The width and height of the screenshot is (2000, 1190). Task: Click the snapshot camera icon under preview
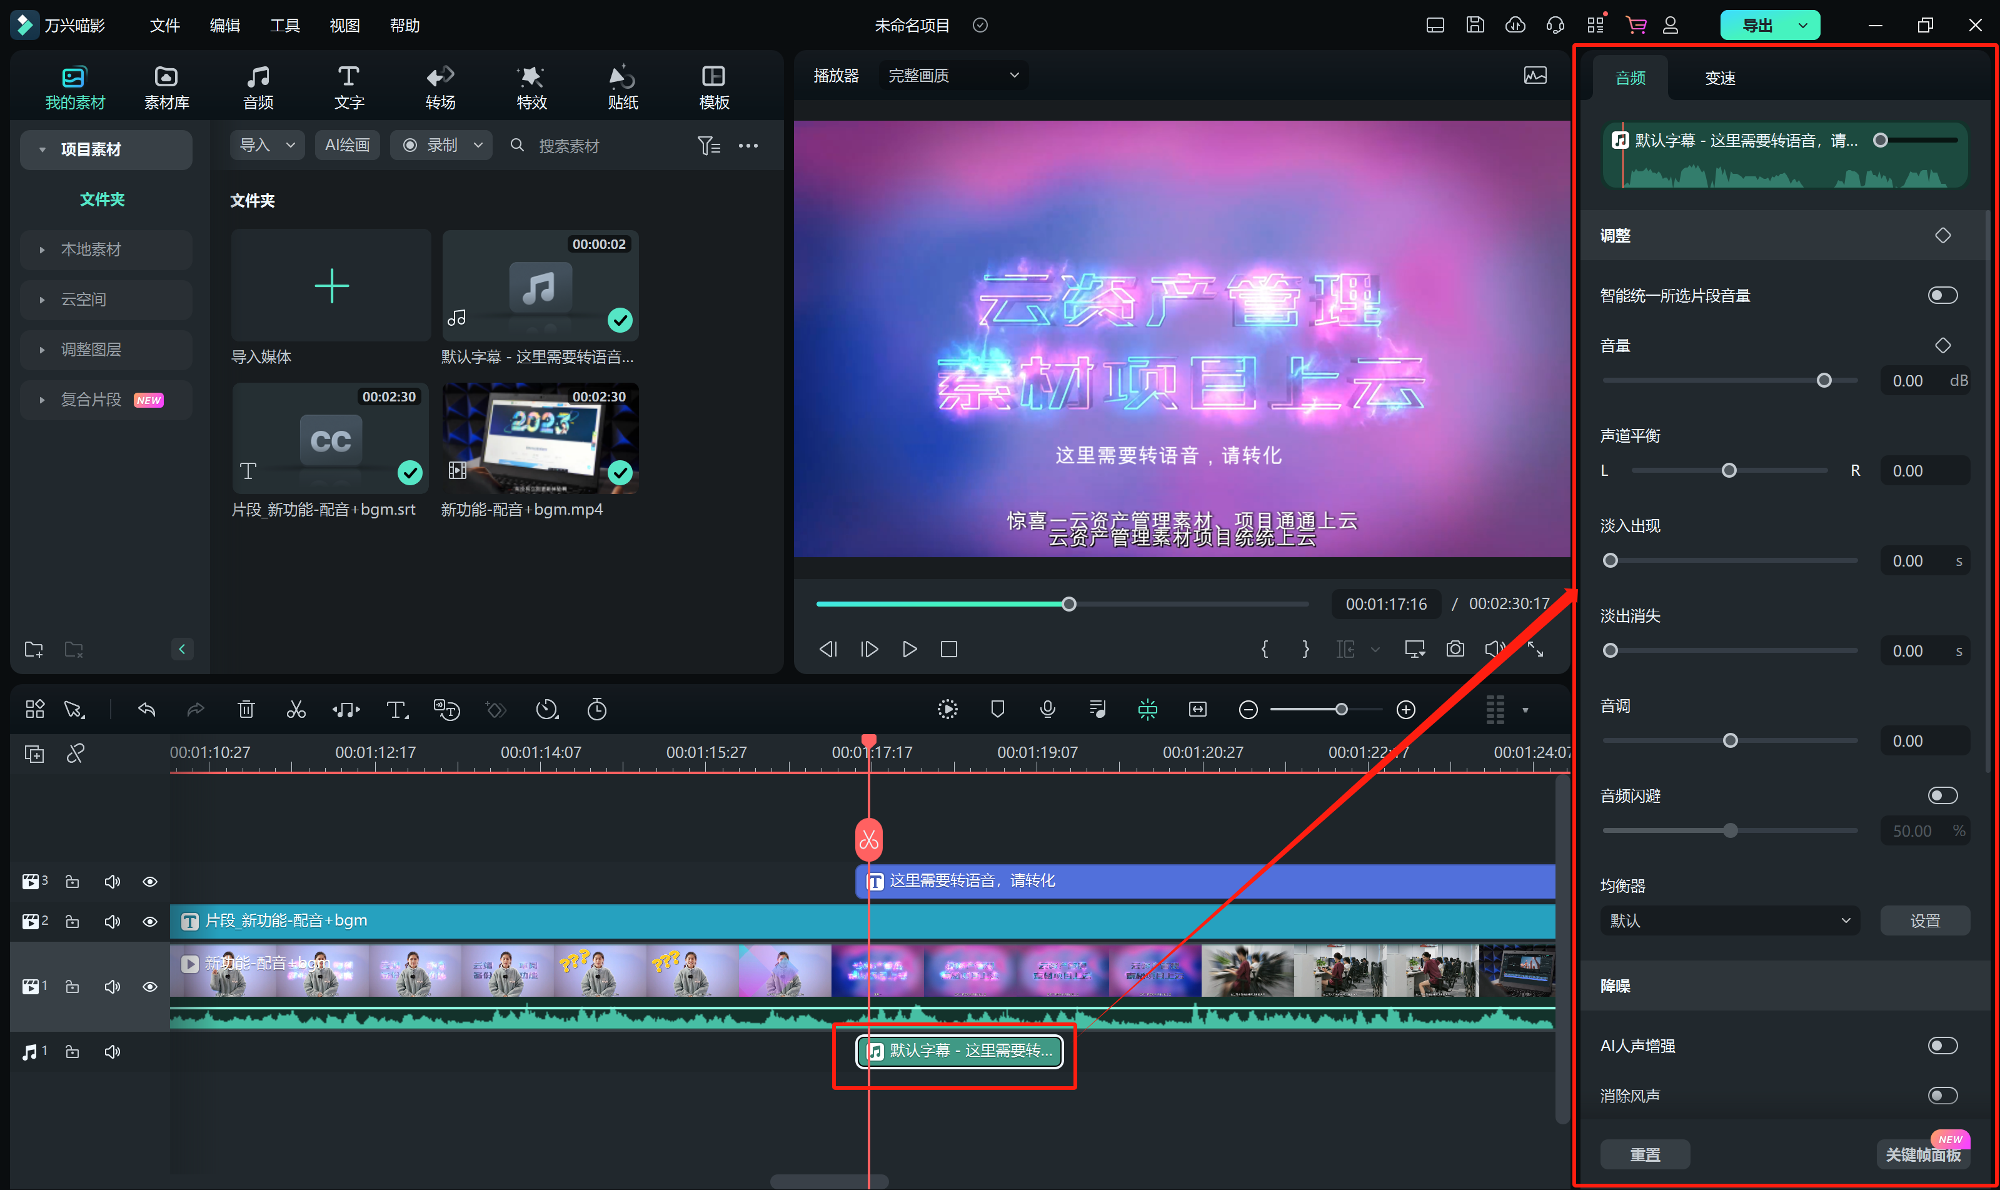point(1455,648)
